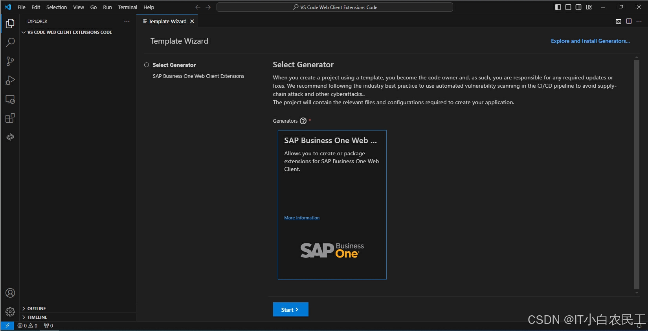Click SAP Business One Web Client Extensions step text

[198, 76]
